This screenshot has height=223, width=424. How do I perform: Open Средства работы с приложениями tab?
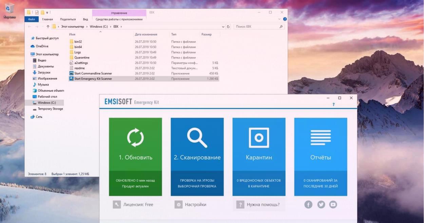pyautogui.click(x=119, y=19)
